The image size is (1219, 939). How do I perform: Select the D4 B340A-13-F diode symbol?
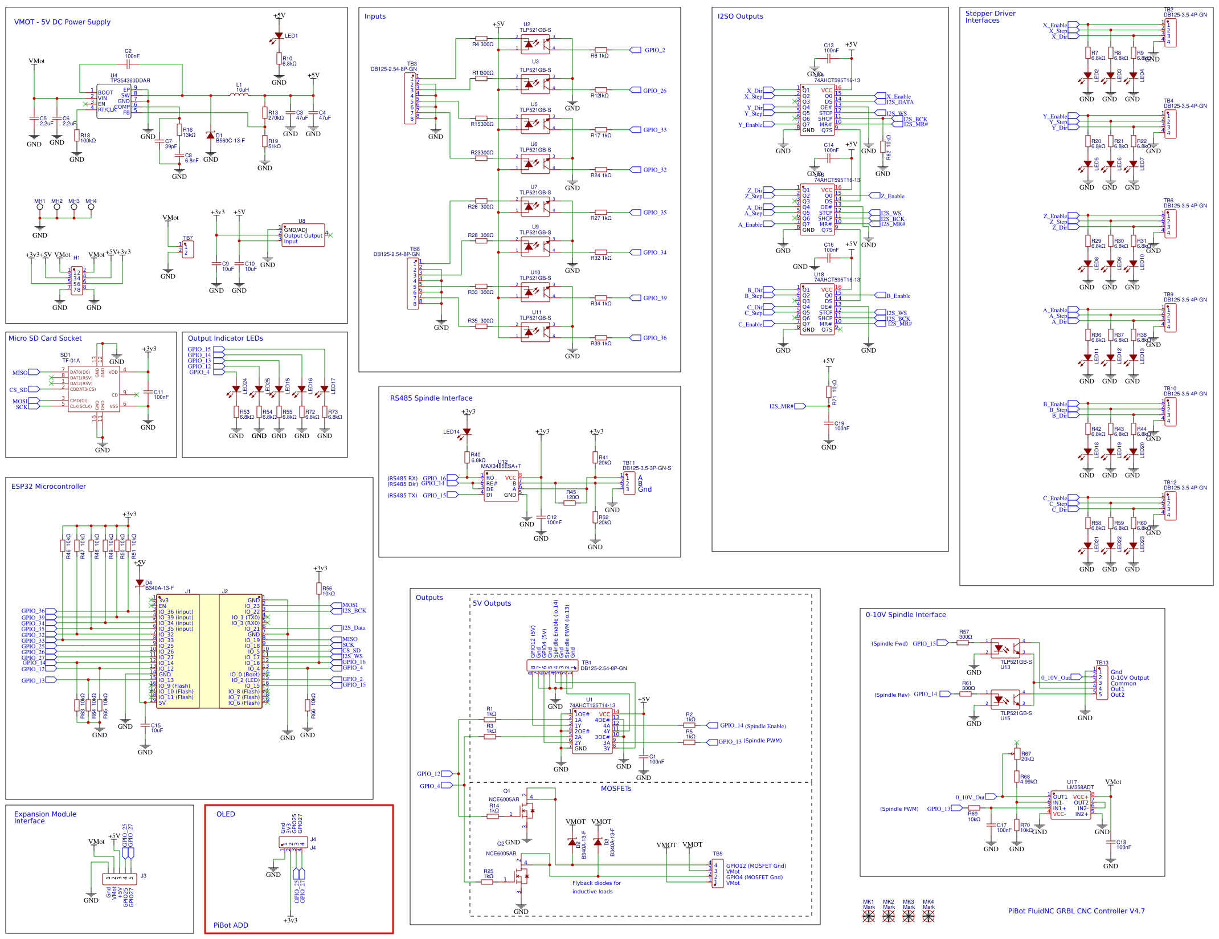(x=140, y=583)
